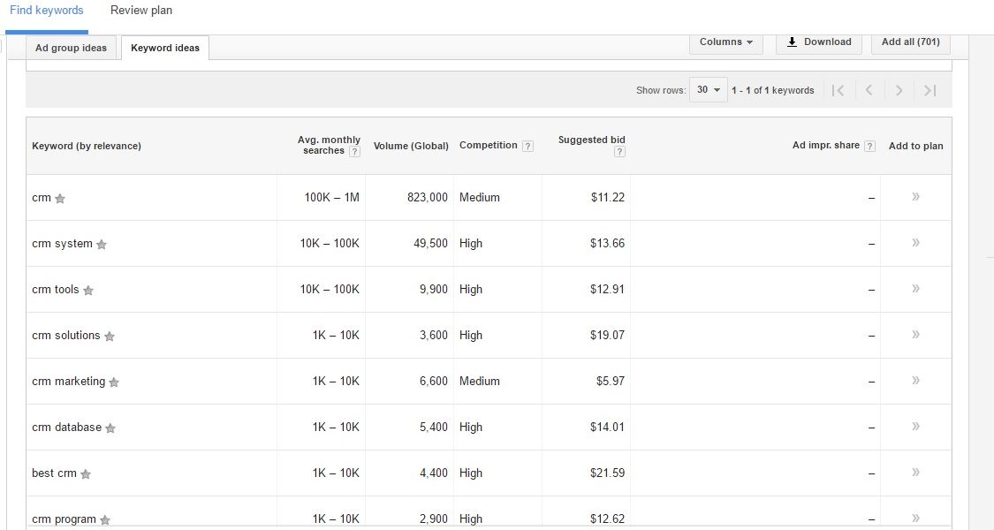Screen dimensions: 994x530
Task: Toggle star for 'crm database' keyword
Action: click(110, 428)
